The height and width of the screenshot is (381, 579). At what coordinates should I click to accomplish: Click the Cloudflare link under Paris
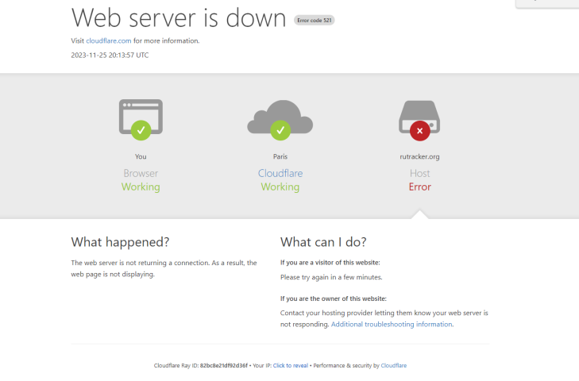[x=280, y=173]
